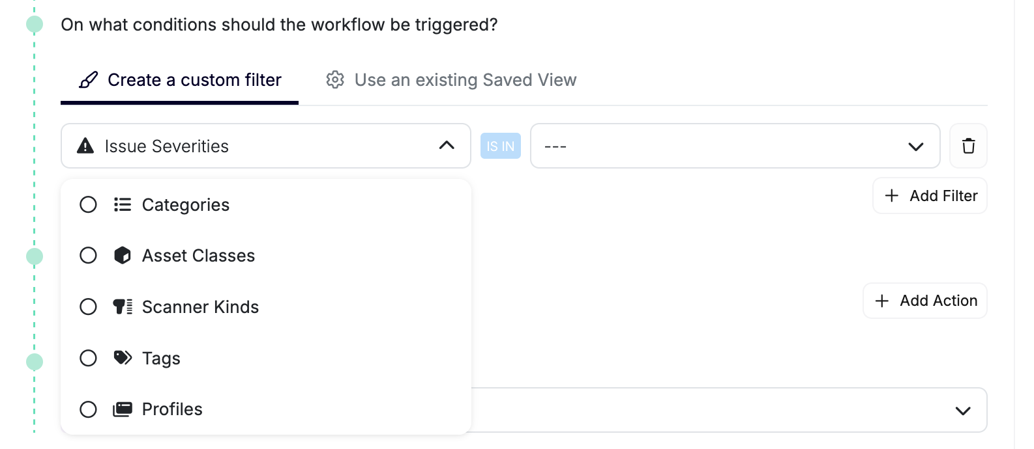Click the cube icon beside Asset Classes
Screen dimensions: 1034x449
click(122, 255)
